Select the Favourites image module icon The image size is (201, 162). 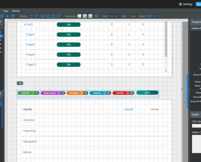tap(80, 16)
